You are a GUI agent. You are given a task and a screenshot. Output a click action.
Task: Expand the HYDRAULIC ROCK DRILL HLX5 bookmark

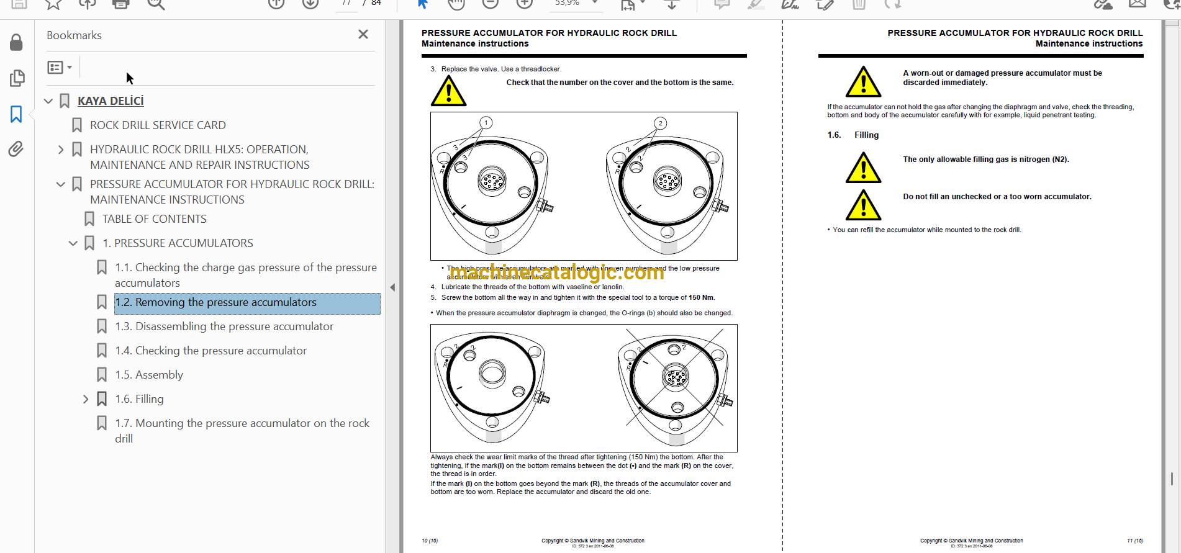point(61,150)
